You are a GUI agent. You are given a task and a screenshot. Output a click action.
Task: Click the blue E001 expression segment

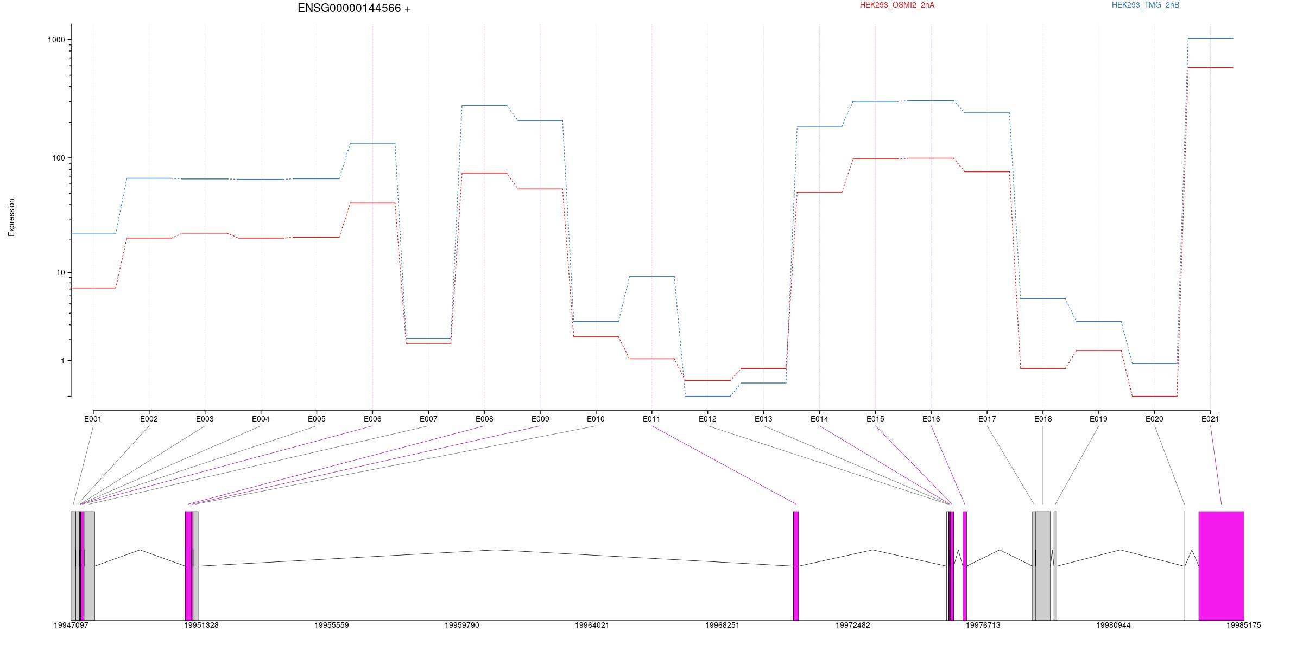coord(93,234)
